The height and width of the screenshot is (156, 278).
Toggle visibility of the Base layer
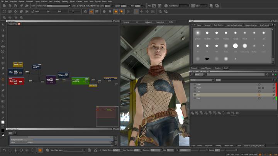pyautogui.click(x=195, y=98)
